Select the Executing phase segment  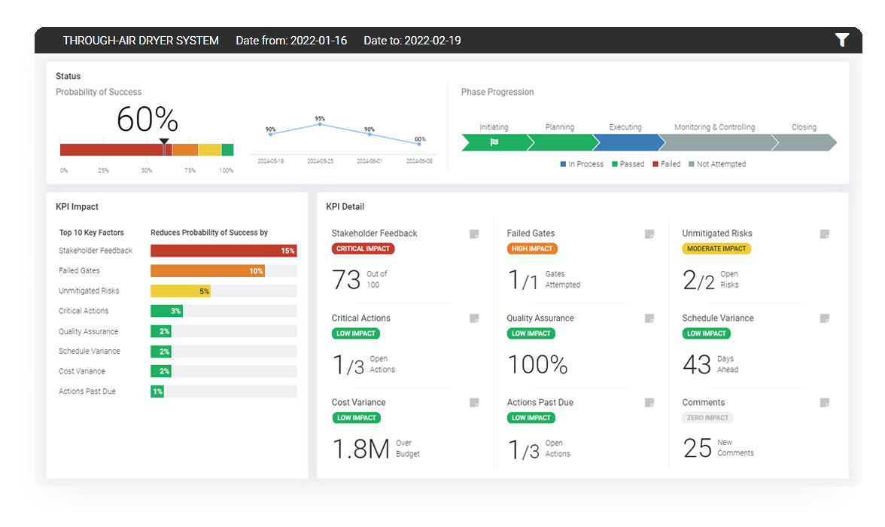[629, 142]
